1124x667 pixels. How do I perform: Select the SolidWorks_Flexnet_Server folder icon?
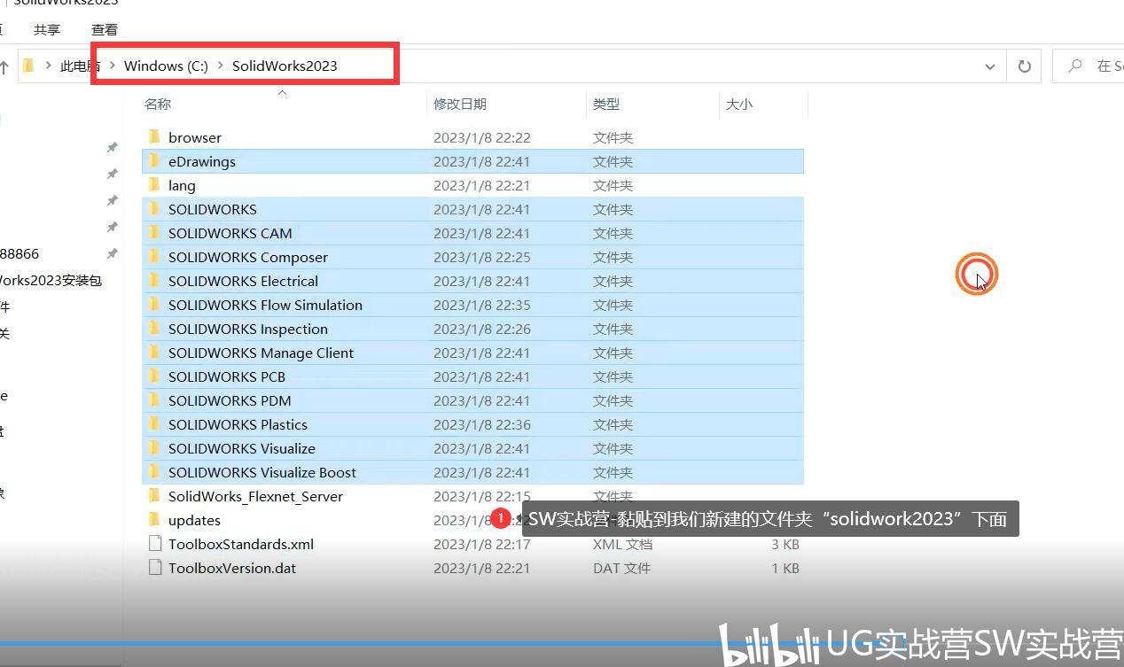[154, 496]
